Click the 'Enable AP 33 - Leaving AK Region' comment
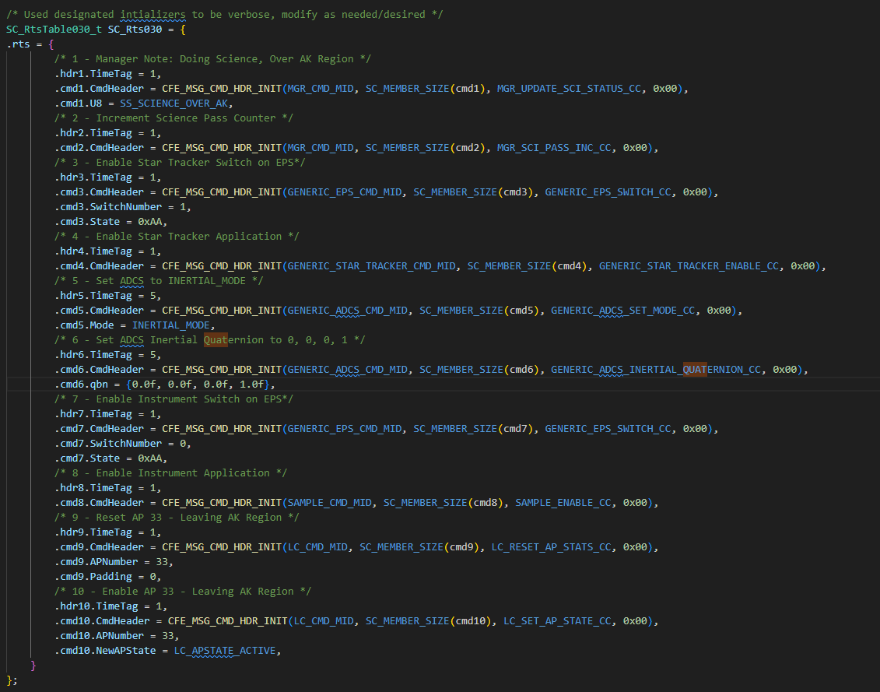Screen dimensions: 880x692 tap(183, 592)
